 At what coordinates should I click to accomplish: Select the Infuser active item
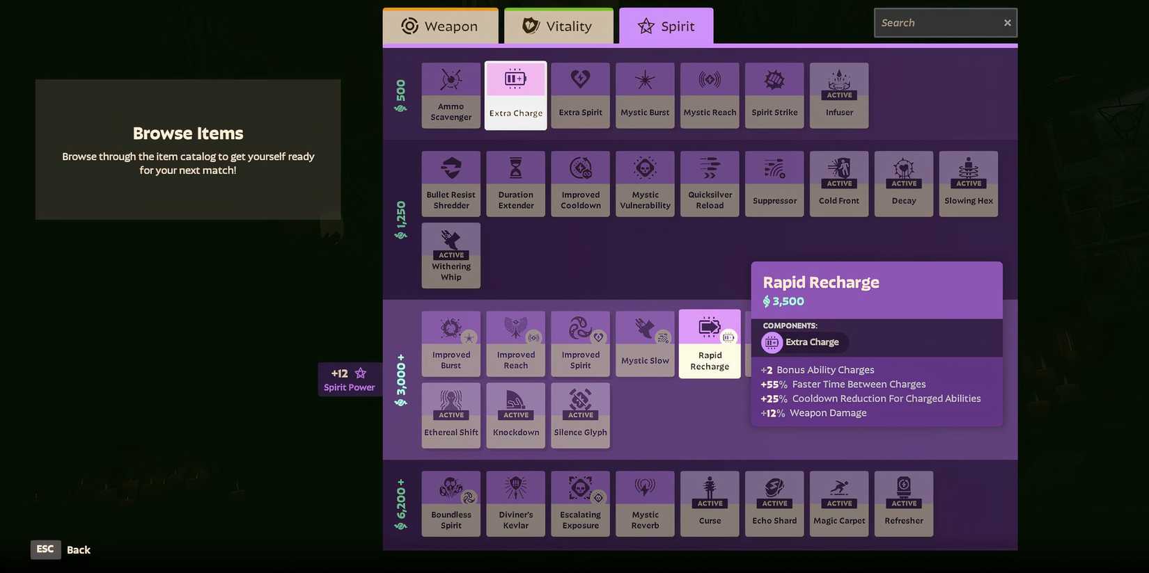tap(839, 95)
